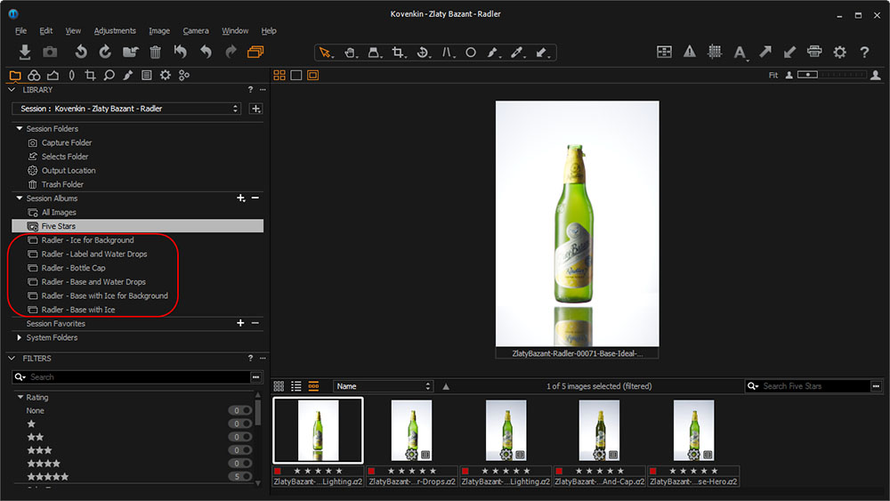This screenshot has height=501, width=890.
Task: Click the Move to Selects folder icon
Action: [x=131, y=53]
